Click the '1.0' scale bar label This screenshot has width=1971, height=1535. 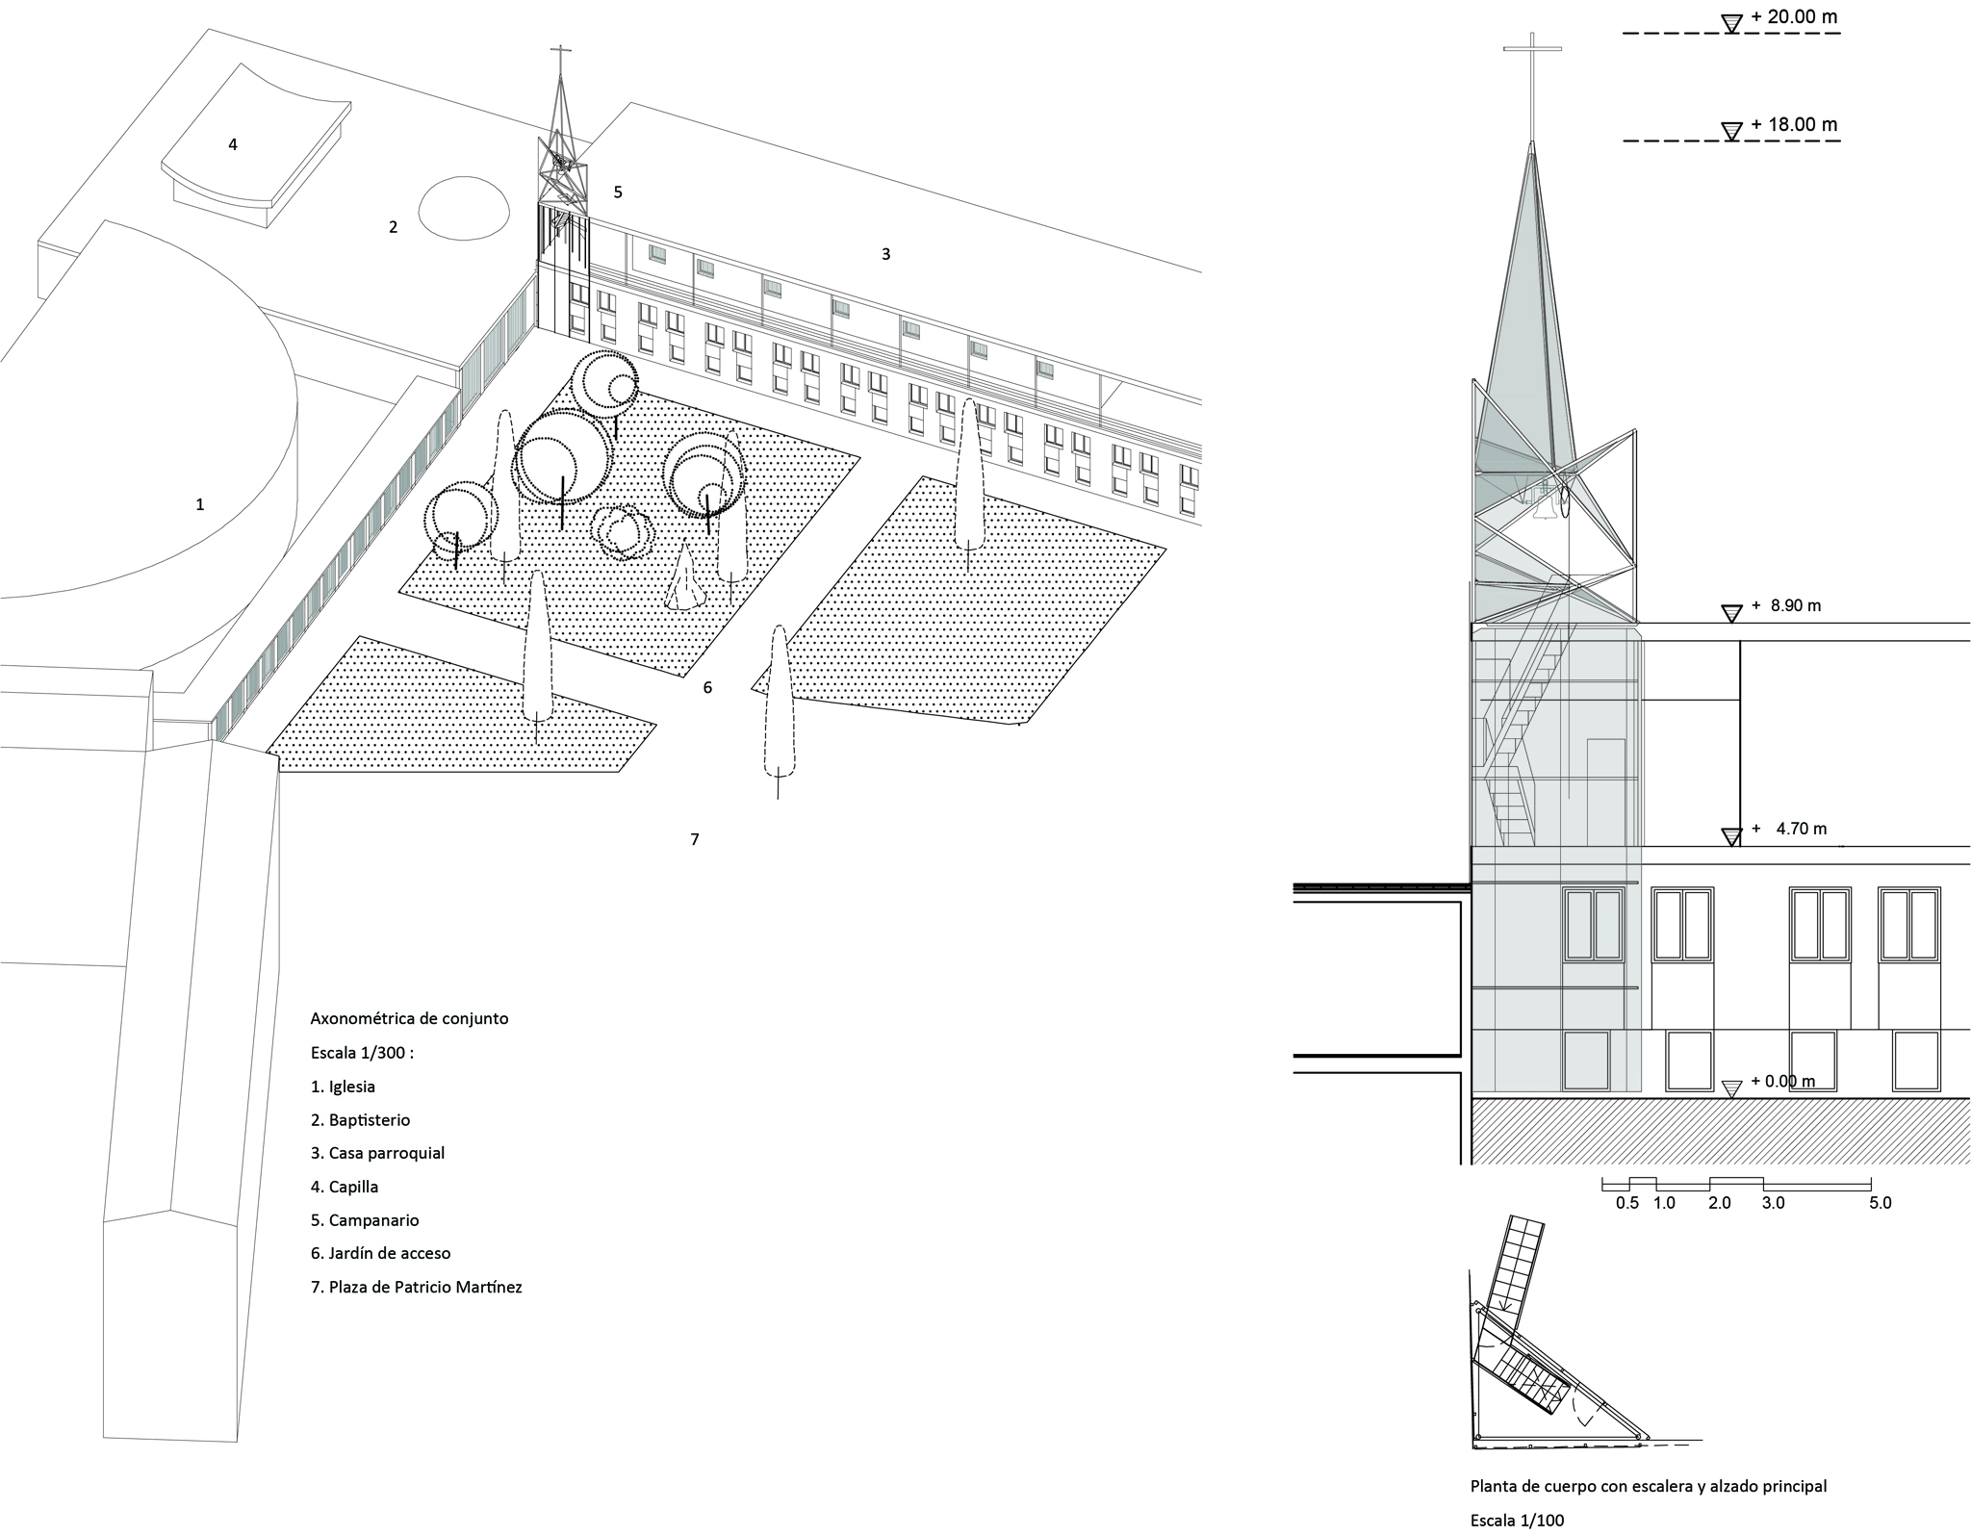[1664, 1203]
